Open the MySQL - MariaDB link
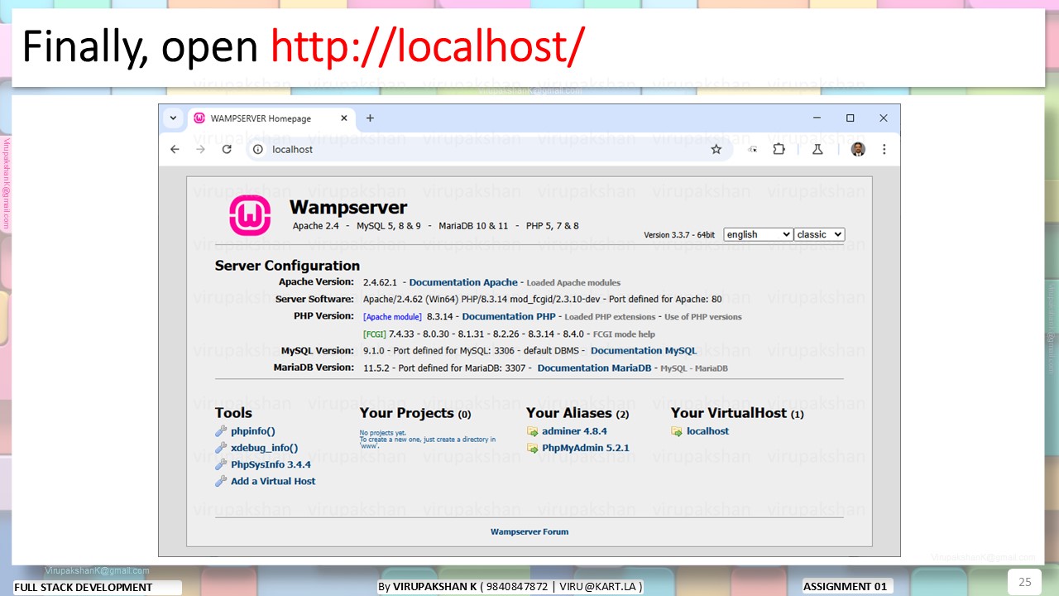Image resolution: width=1059 pixels, height=596 pixels. pos(694,368)
